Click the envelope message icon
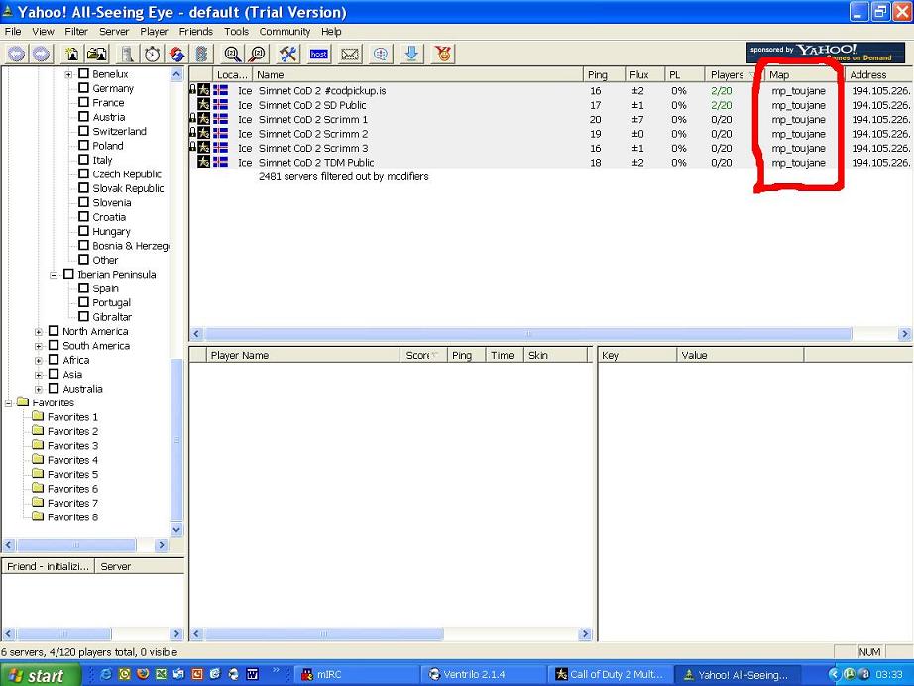The width and height of the screenshot is (914, 686). click(350, 55)
